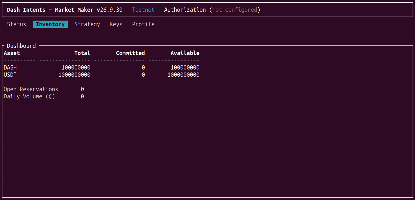Screen dimensions: 415x200
Task: Go to the Keys tab
Action: (116, 24)
